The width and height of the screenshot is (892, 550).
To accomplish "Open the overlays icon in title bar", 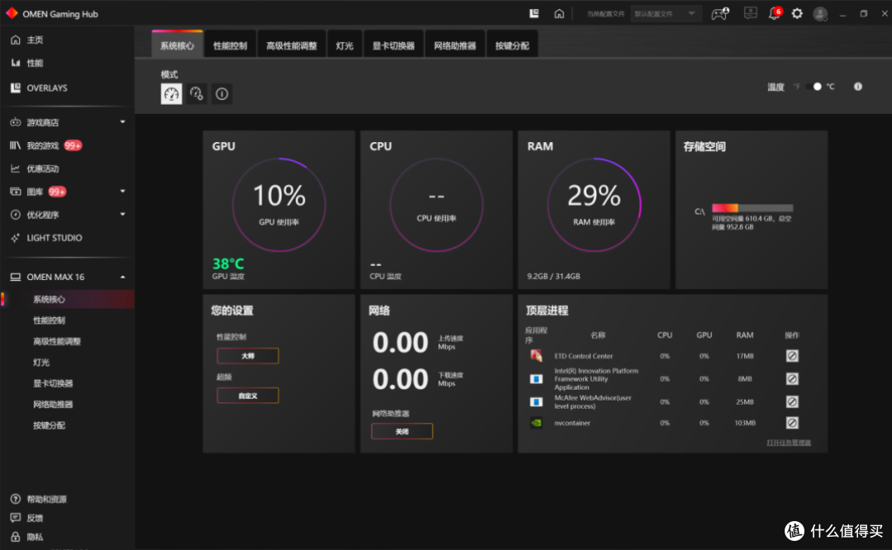I will coord(534,13).
